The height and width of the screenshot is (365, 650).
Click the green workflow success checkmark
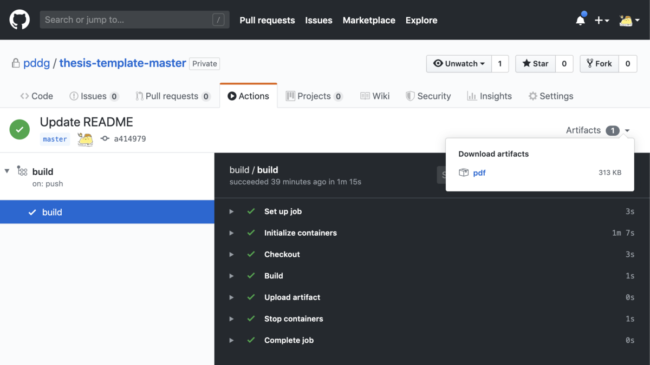19,129
